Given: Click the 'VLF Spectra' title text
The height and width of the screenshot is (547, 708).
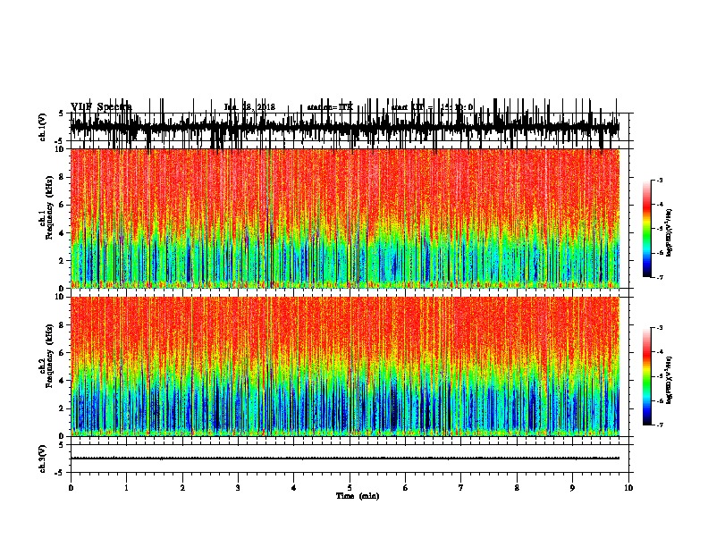Looking at the screenshot, I should pos(101,107).
